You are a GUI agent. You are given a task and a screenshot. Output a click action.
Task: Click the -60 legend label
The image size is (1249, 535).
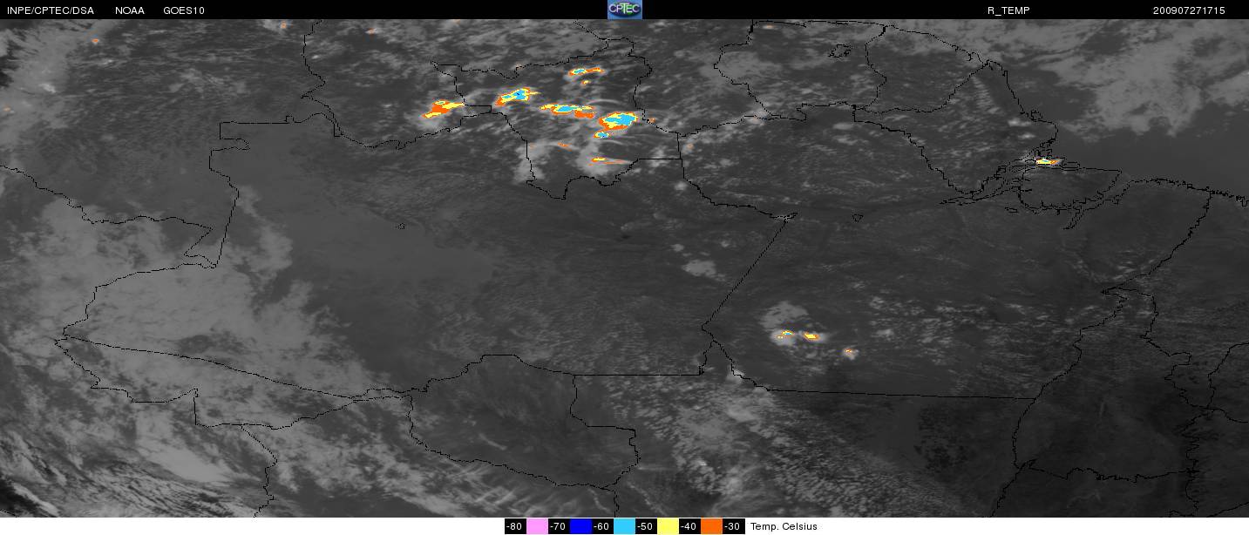(x=602, y=526)
